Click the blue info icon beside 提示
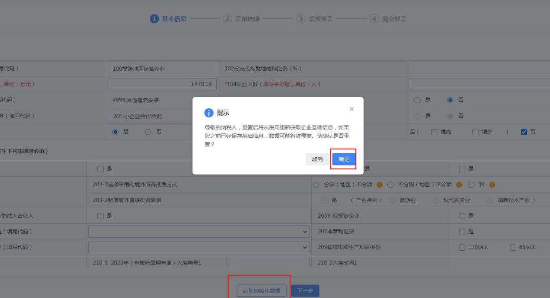The width and height of the screenshot is (550, 298). point(209,113)
